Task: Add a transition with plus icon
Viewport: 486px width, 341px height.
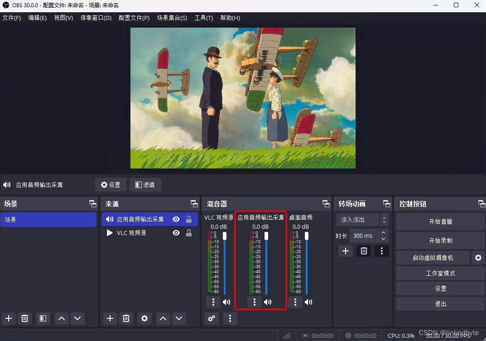Action: point(346,251)
